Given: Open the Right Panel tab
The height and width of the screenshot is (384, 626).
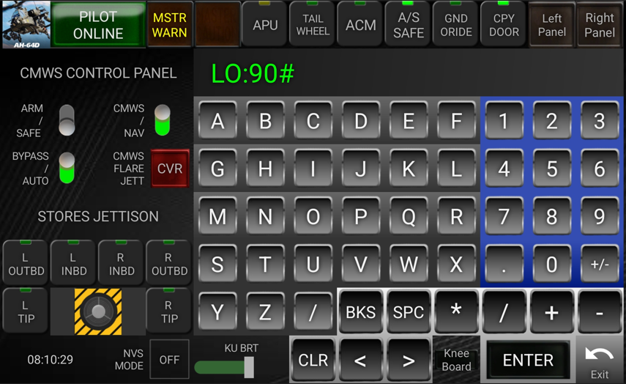Looking at the screenshot, I should click(x=600, y=25).
